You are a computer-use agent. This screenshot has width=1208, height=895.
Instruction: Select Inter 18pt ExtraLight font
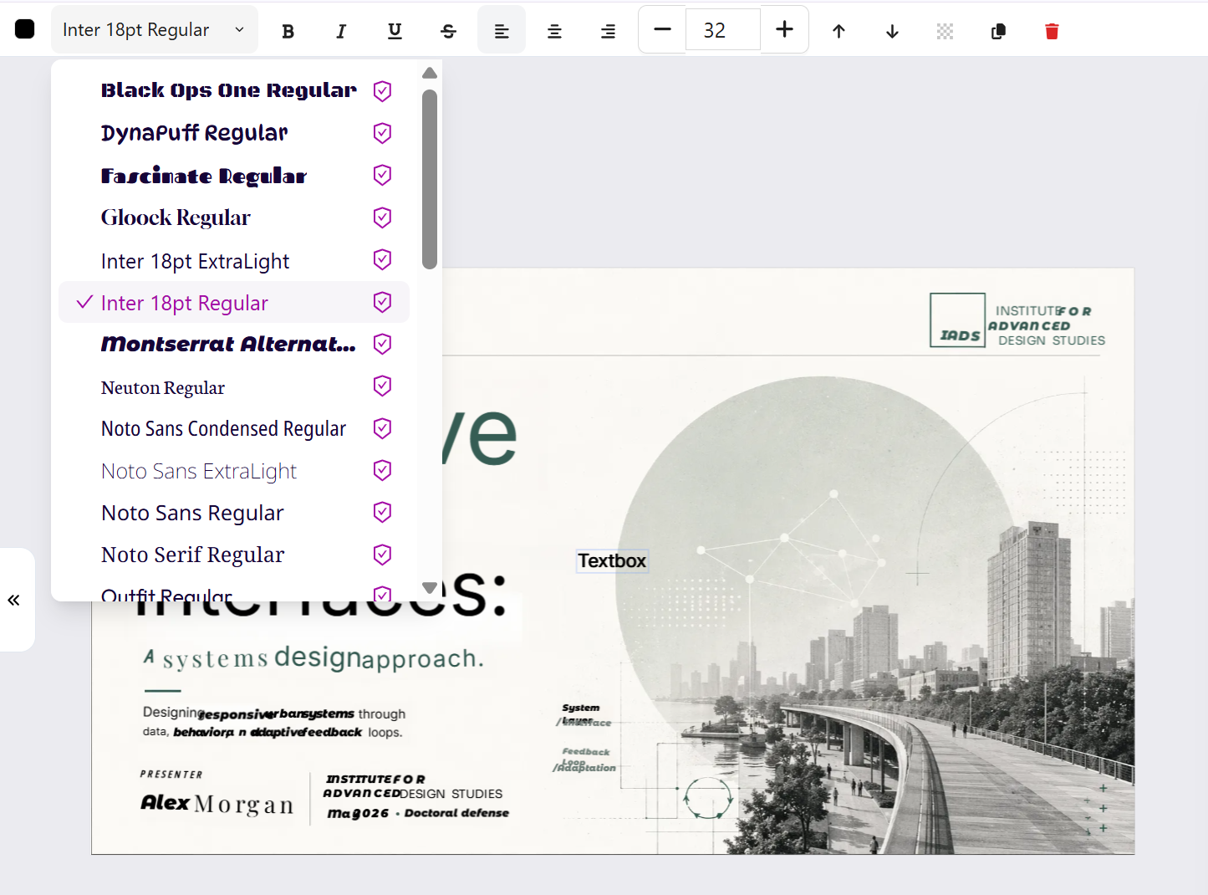234,260
